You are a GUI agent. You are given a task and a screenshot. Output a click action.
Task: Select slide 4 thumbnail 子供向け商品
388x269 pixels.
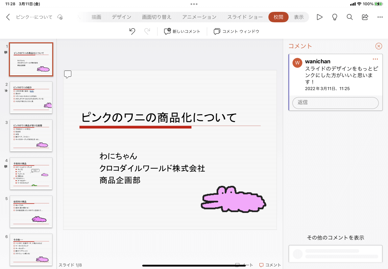[31, 174]
